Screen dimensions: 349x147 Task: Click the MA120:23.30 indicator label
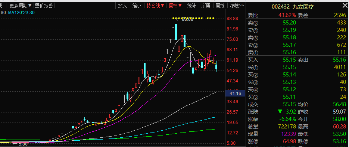click(21, 13)
